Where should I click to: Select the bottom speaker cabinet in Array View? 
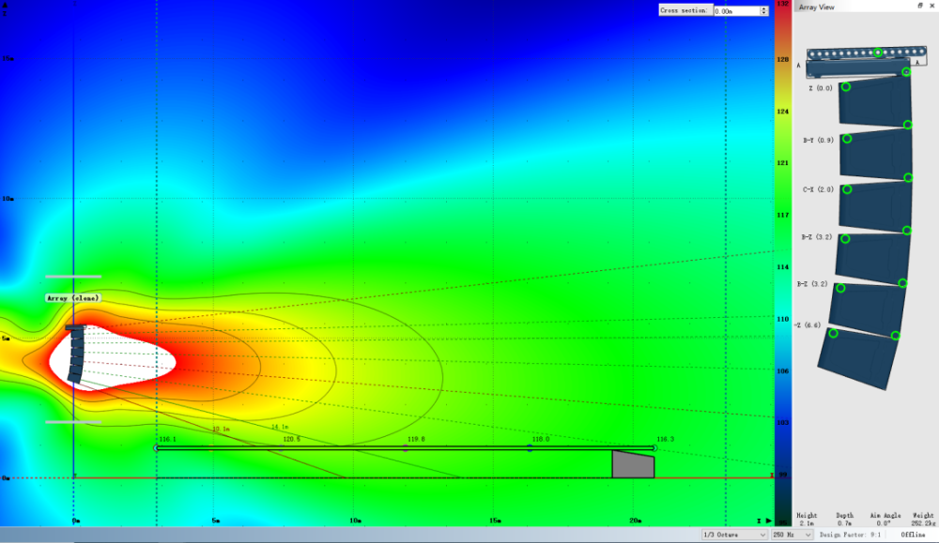tap(858, 359)
